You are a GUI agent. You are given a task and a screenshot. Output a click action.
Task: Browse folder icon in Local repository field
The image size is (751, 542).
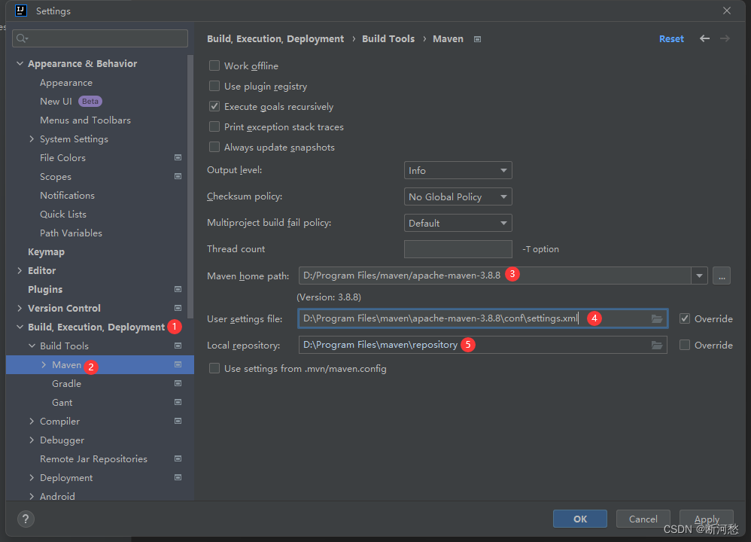[x=657, y=345]
